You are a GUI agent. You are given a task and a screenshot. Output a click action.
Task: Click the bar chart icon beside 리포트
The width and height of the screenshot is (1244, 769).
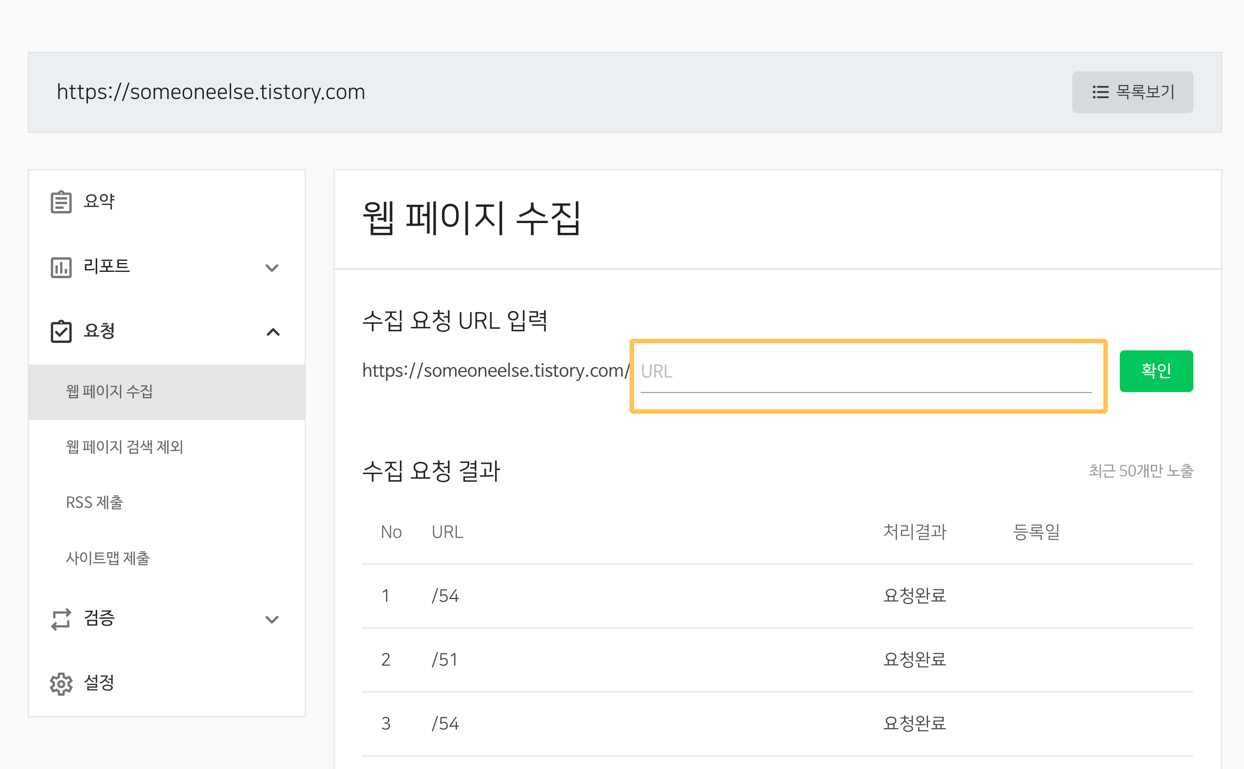[x=61, y=267]
